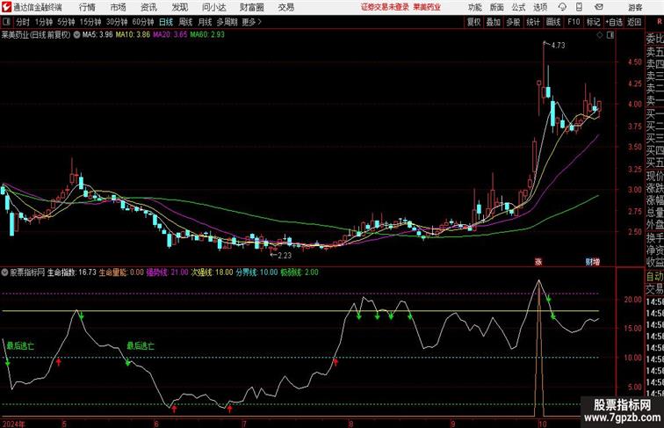Open the 功能 menu
664x428 pixels.
pos(474,7)
